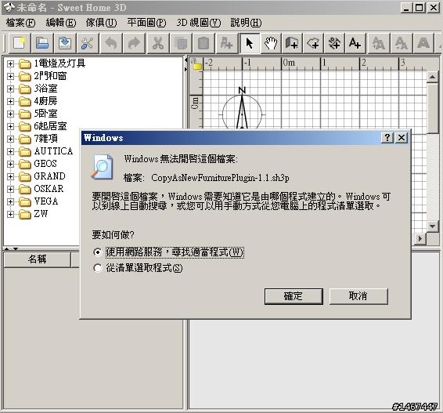The height and width of the screenshot is (413, 443).
Task: Select the arrow Select mode tool
Action: click(x=250, y=43)
